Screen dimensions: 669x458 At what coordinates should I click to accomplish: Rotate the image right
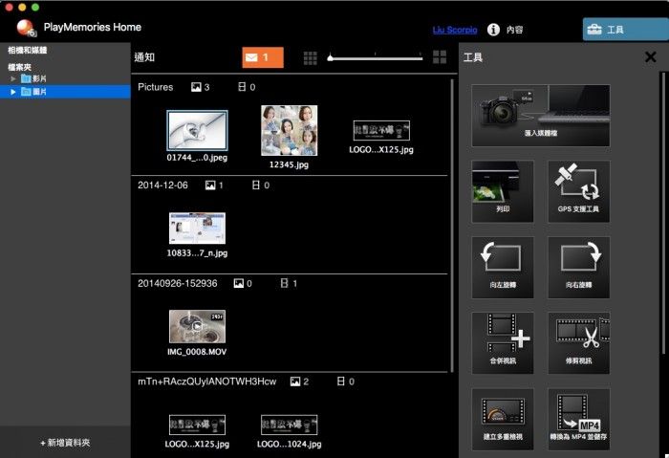click(x=577, y=267)
